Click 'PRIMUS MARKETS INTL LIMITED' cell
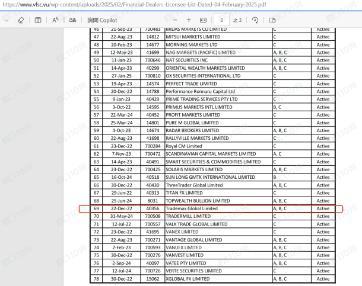 218,107
